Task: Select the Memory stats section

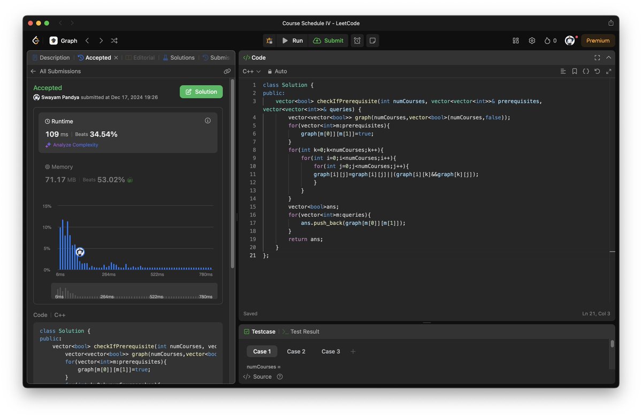Action: pyautogui.click(x=128, y=174)
